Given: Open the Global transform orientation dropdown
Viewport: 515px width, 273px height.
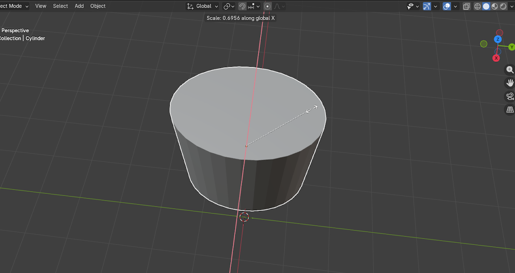Looking at the screenshot, I should tap(203, 6).
